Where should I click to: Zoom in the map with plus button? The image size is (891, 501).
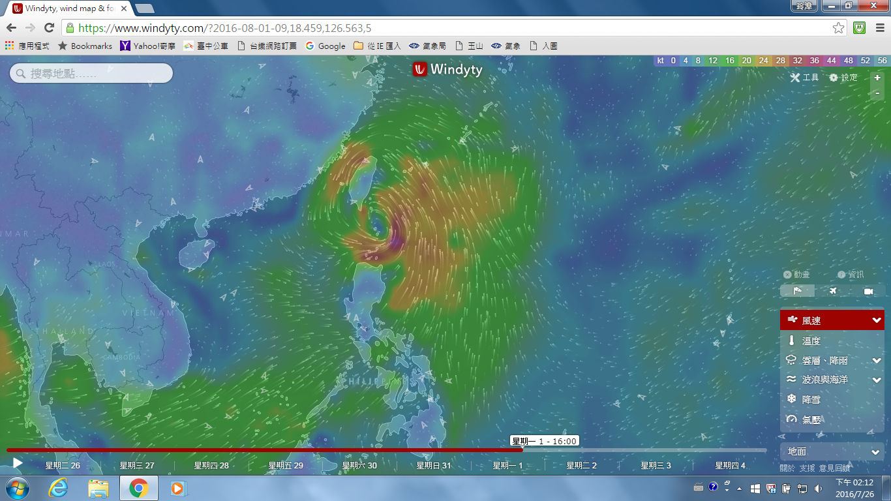click(877, 78)
